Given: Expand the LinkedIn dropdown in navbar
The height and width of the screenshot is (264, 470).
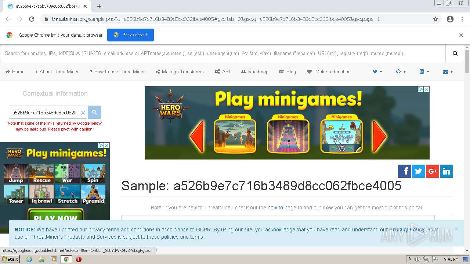Looking at the screenshot, I should point(424,71).
